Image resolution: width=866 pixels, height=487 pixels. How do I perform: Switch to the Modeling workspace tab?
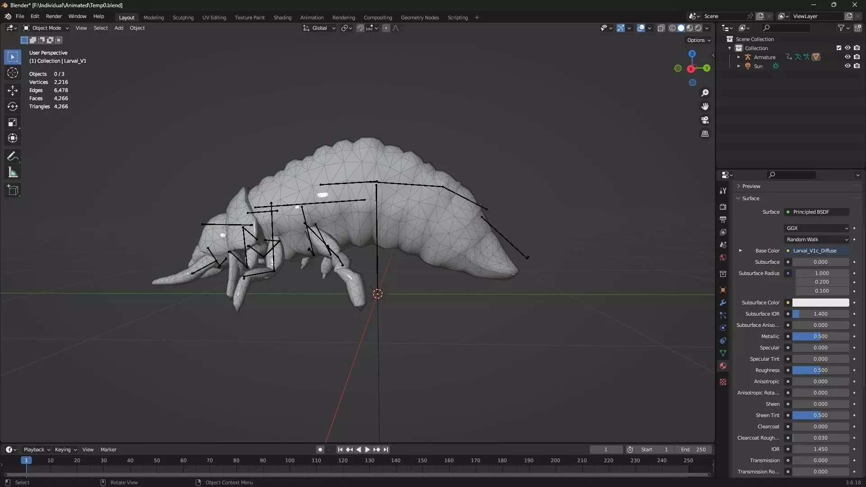coord(153,18)
